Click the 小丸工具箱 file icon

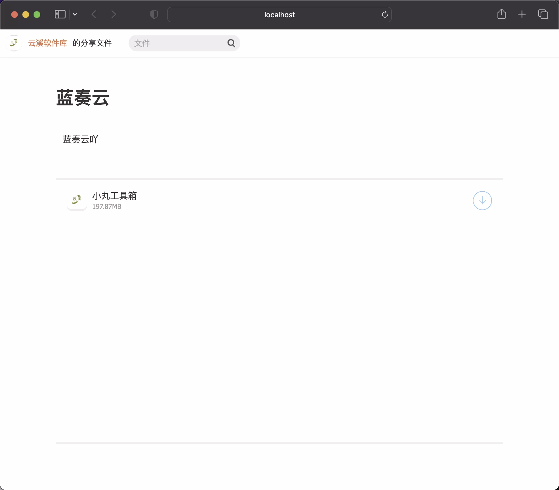coord(77,200)
